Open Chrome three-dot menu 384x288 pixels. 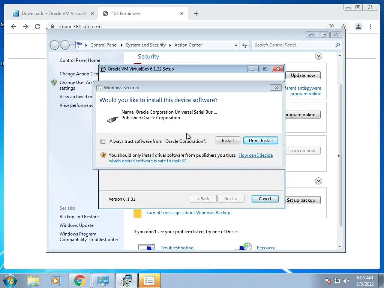coord(370,27)
